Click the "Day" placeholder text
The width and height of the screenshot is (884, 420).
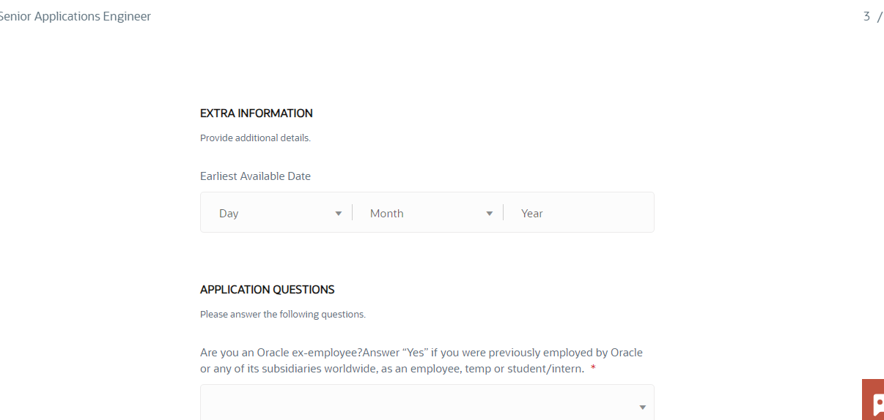(229, 214)
